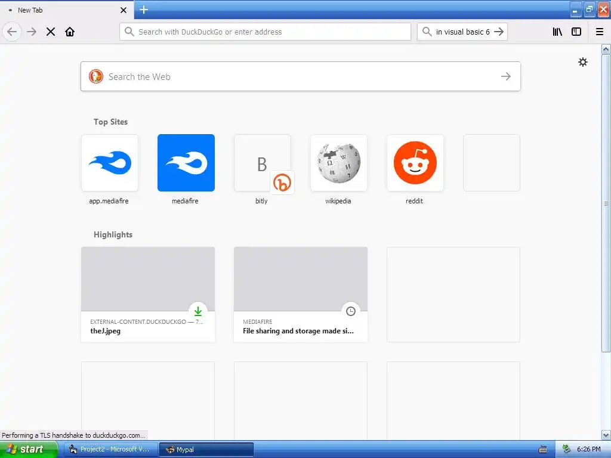Click the network tray icon near clock

pos(567,449)
